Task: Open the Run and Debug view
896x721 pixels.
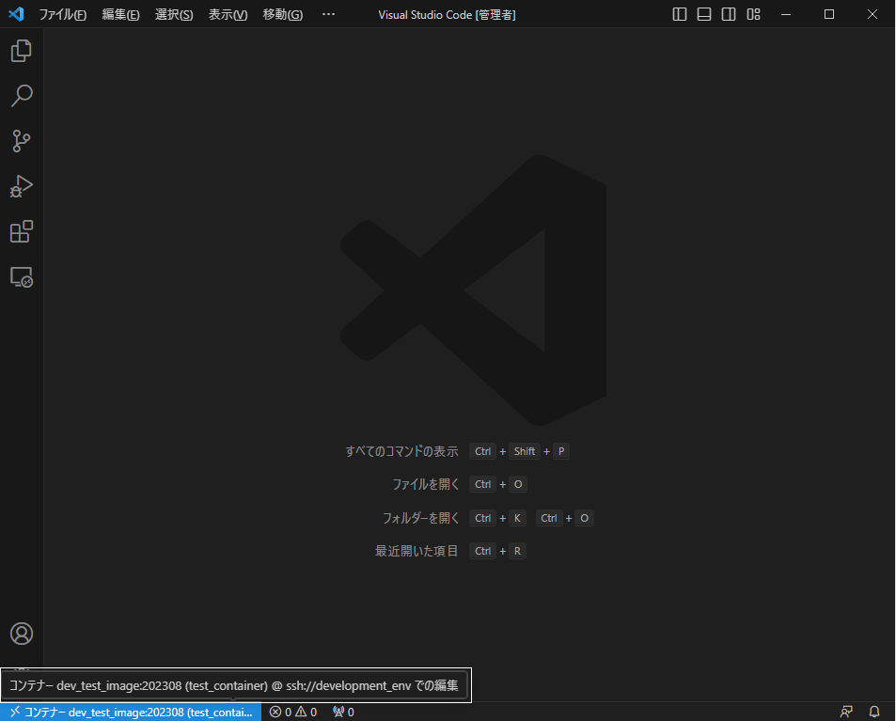Action: point(21,186)
